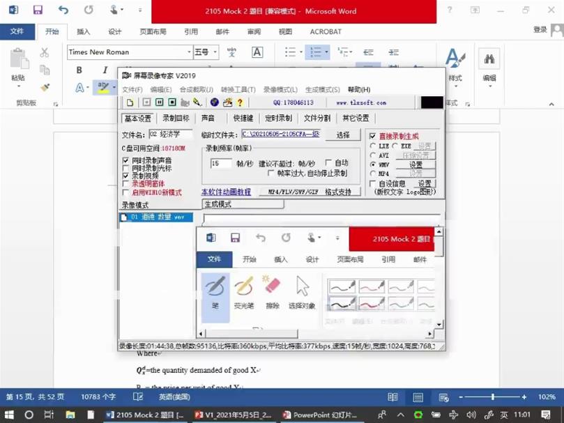564x423 pixels.
Task: Click the zoom in plus button
Action: coord(524,397)
